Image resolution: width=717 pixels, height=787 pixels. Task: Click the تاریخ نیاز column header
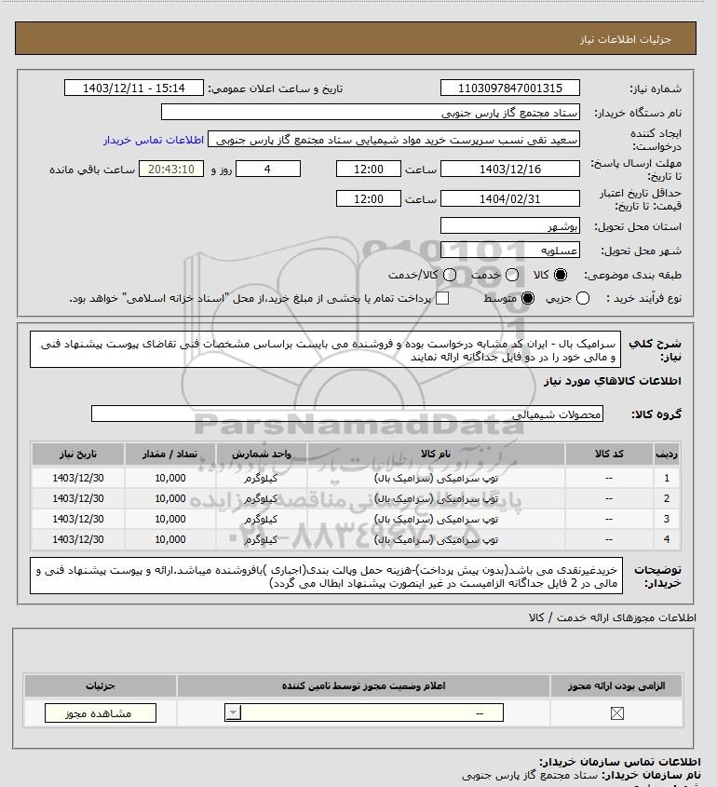click(x=78, y=455)
